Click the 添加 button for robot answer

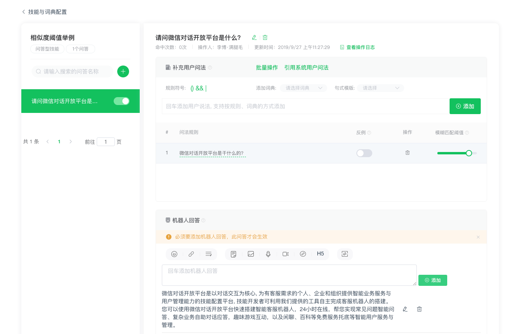pos(433,280)
